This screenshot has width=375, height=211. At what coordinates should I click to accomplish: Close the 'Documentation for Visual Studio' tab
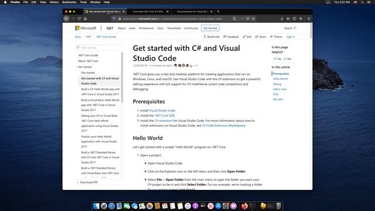(x=212, y=12)
